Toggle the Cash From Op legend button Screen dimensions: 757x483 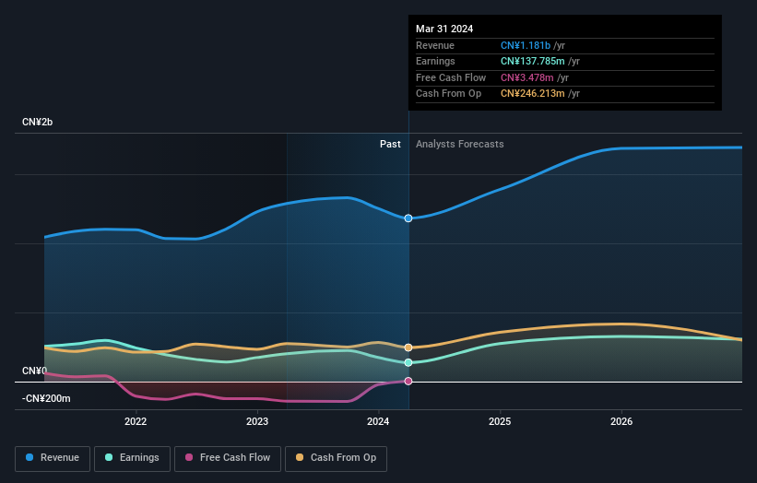[336, 458]
